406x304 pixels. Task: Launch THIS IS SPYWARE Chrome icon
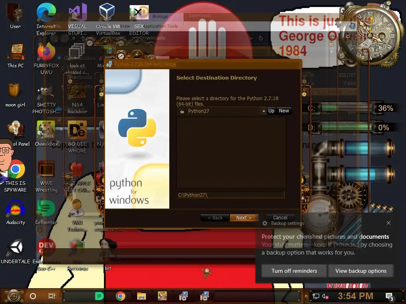[15, 176]
